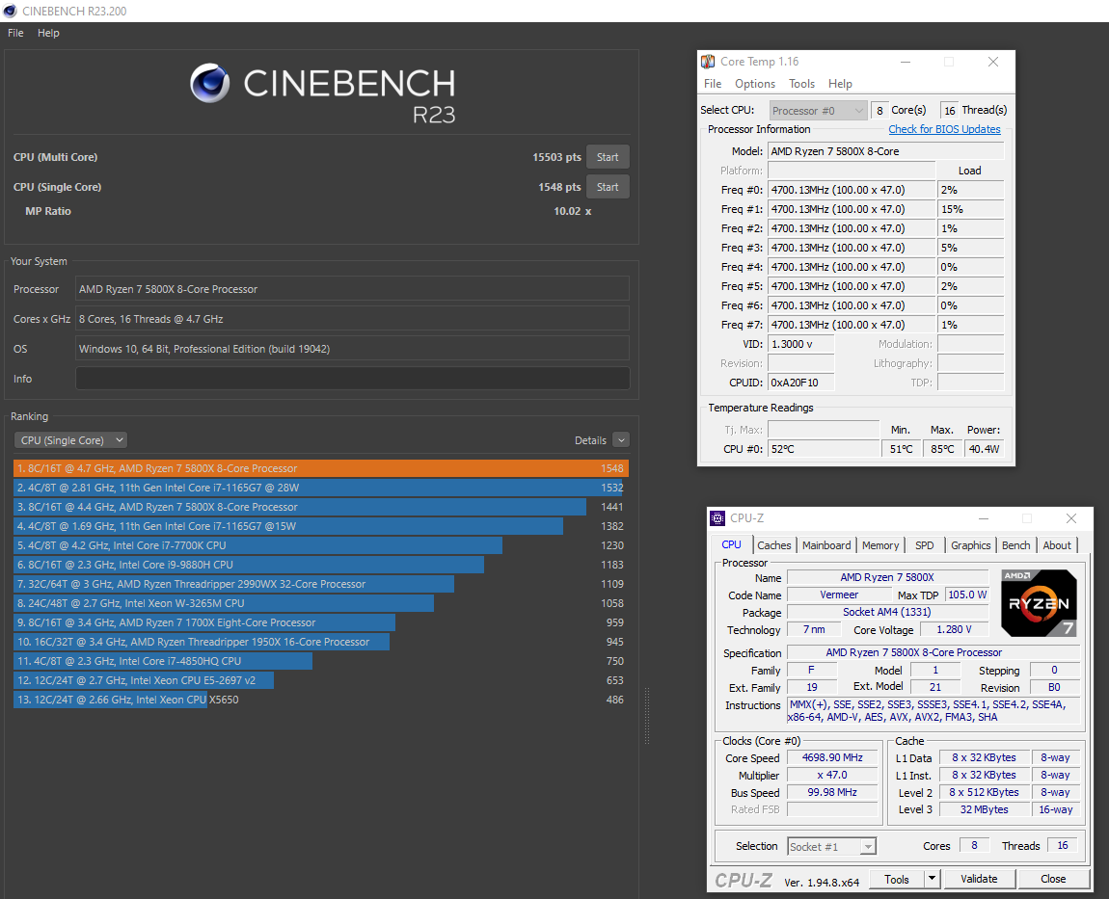
Task: Click the Cinebench title bar app icon
Action: [x=10, y=11]
